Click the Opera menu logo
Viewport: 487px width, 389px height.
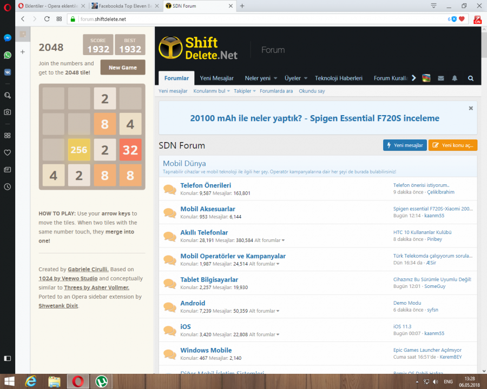pos(8,7)
